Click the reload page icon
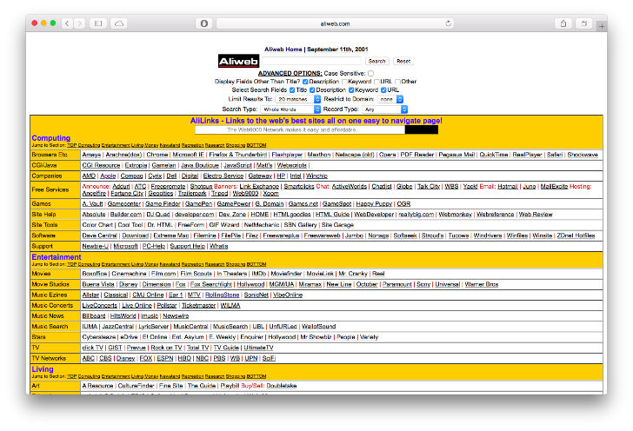Image resolution: width=633 pixels, height=431 pixels. pos(449,23)
